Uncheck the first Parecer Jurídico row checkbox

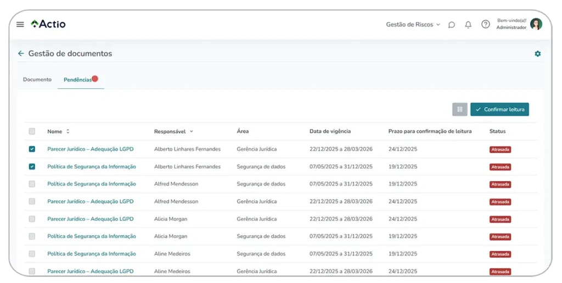pos(32,149)
